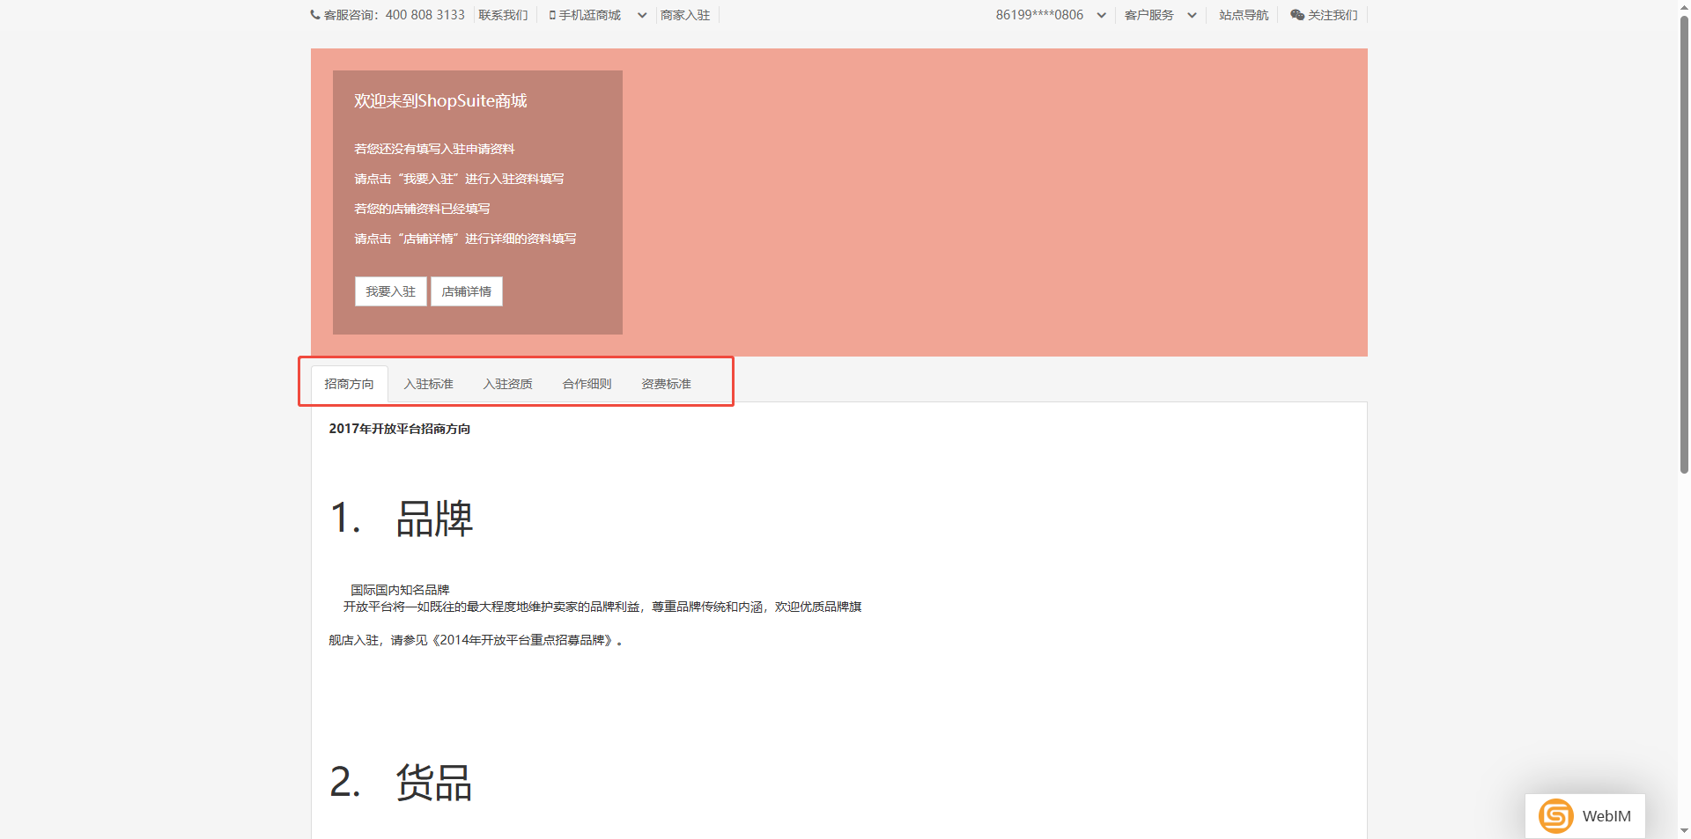1691x839 pixels.
Task: Go to the 资费标准 tab
Action: pos(666,384)
